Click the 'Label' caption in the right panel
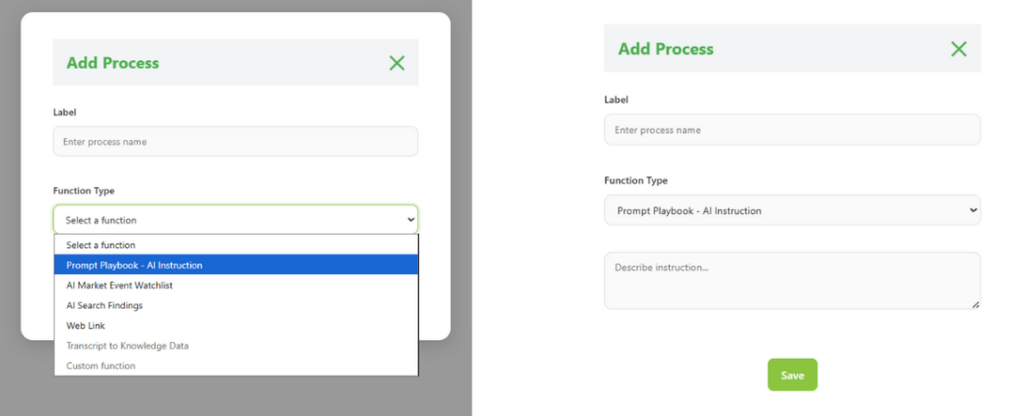 (x=616, y=100)
